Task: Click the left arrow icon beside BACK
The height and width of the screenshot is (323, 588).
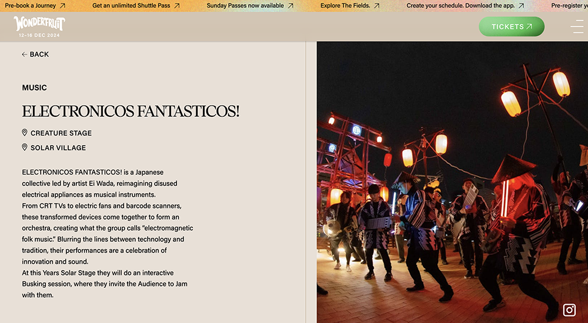Action: pyautogui.click(x=24, y=55)
